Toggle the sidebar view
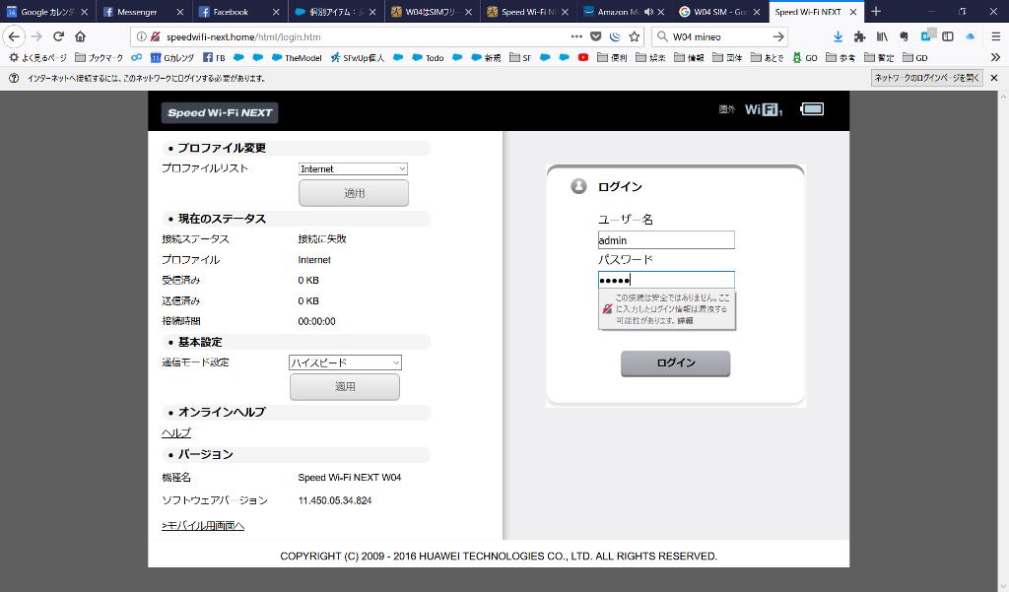Screen dimensions: 1009x592 pyautogui.click(x=948, y=36)
